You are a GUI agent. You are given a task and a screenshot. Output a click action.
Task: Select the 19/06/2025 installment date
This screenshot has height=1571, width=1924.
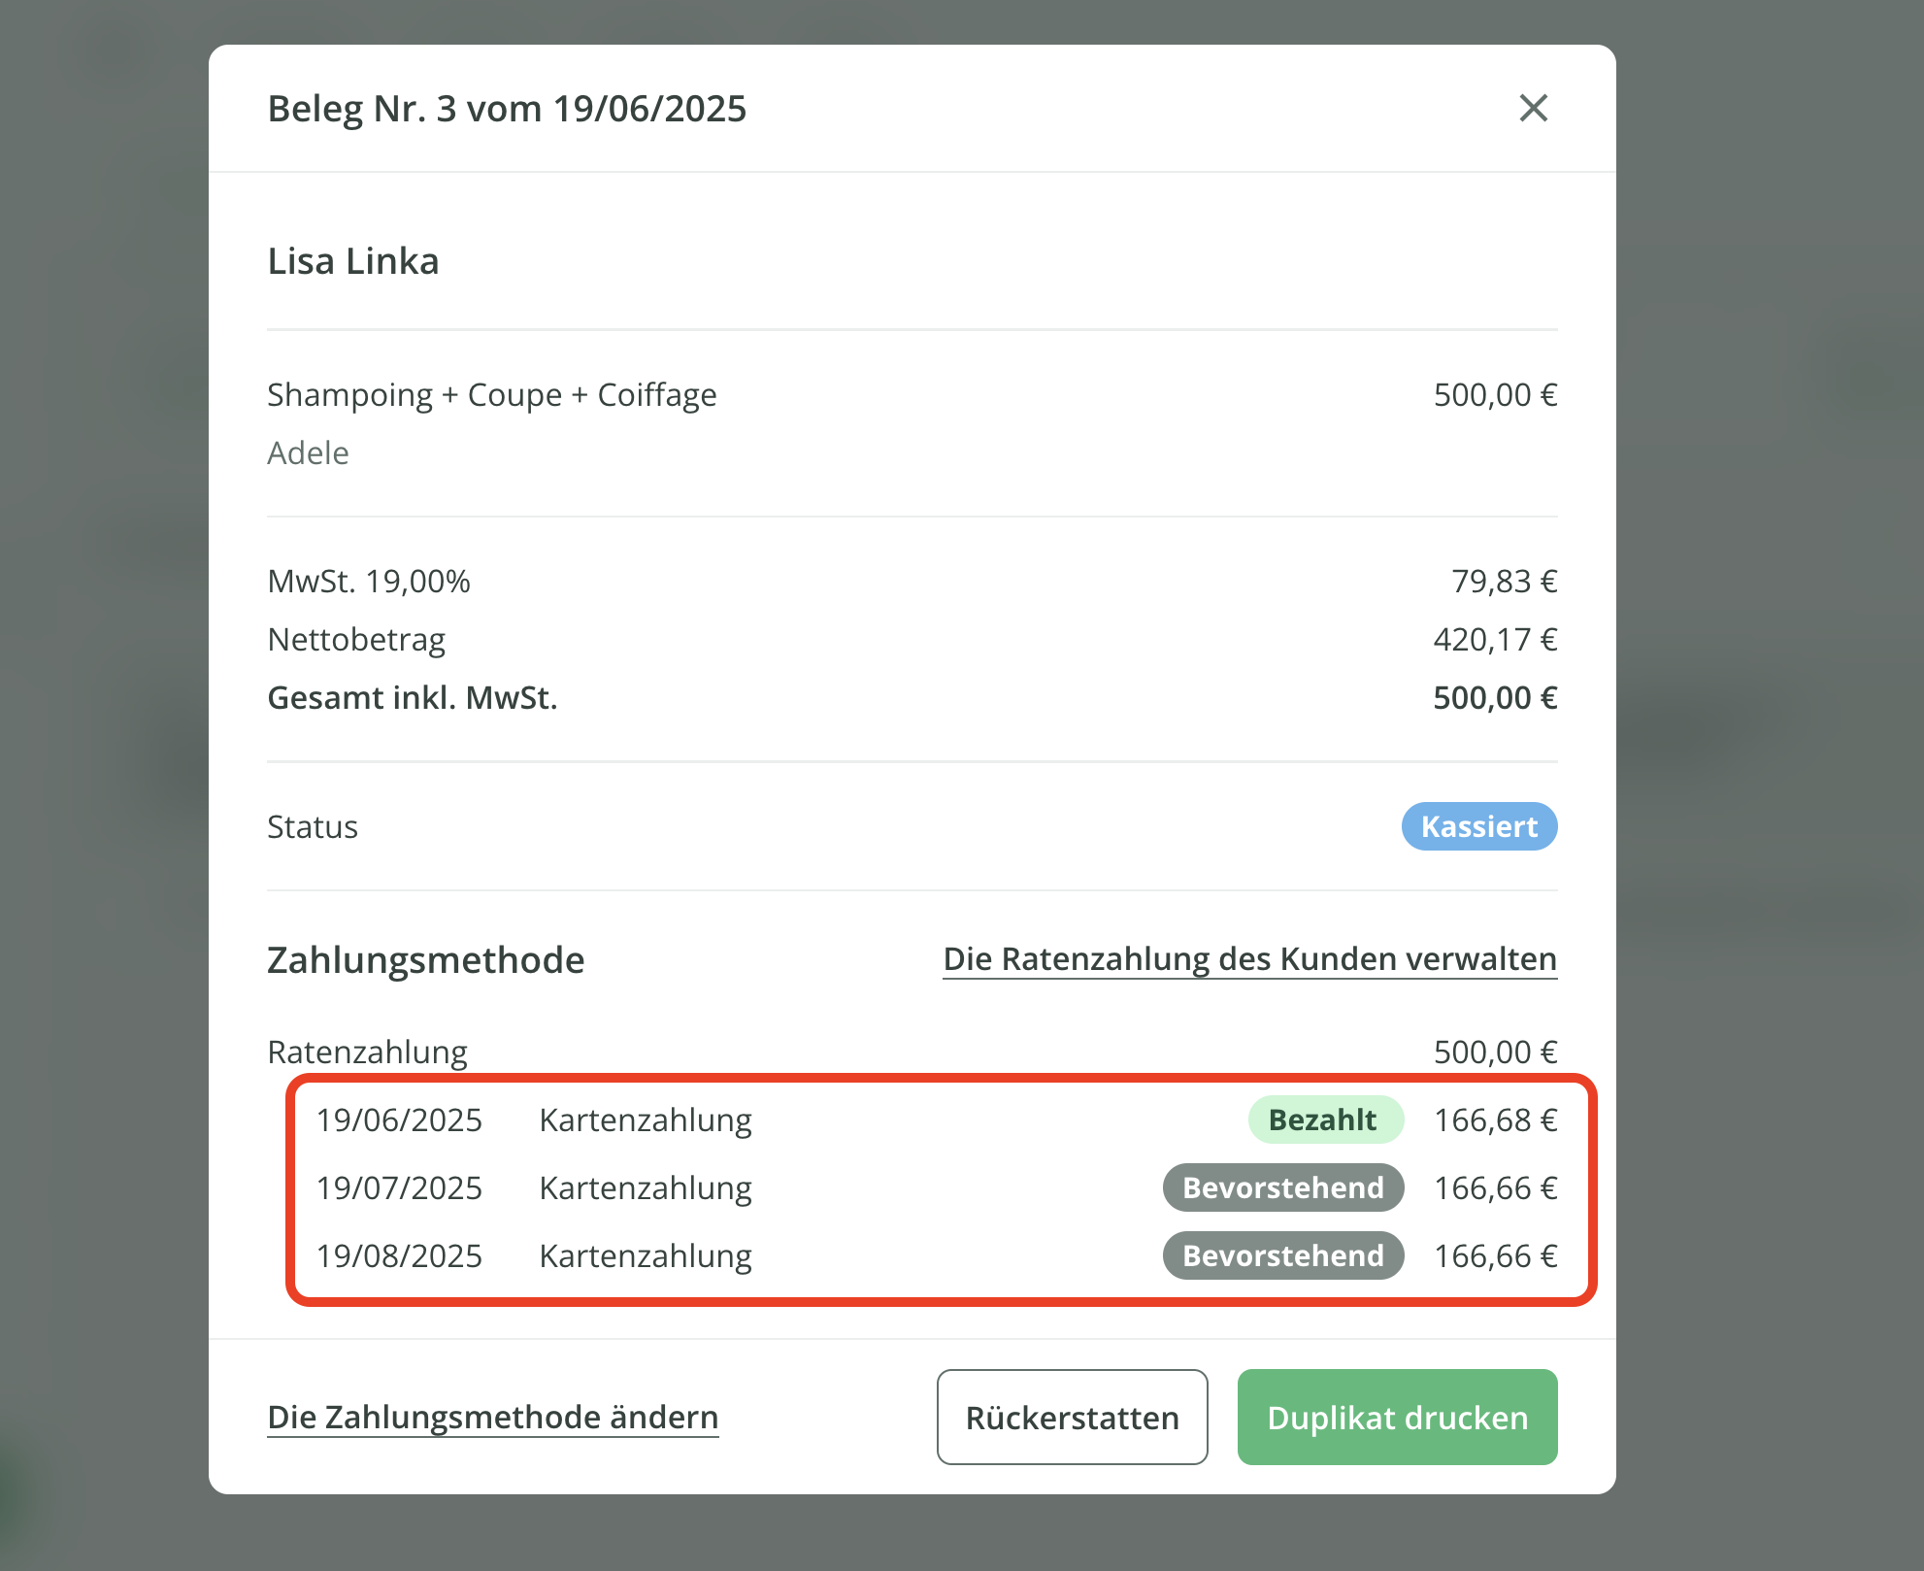399,1120
